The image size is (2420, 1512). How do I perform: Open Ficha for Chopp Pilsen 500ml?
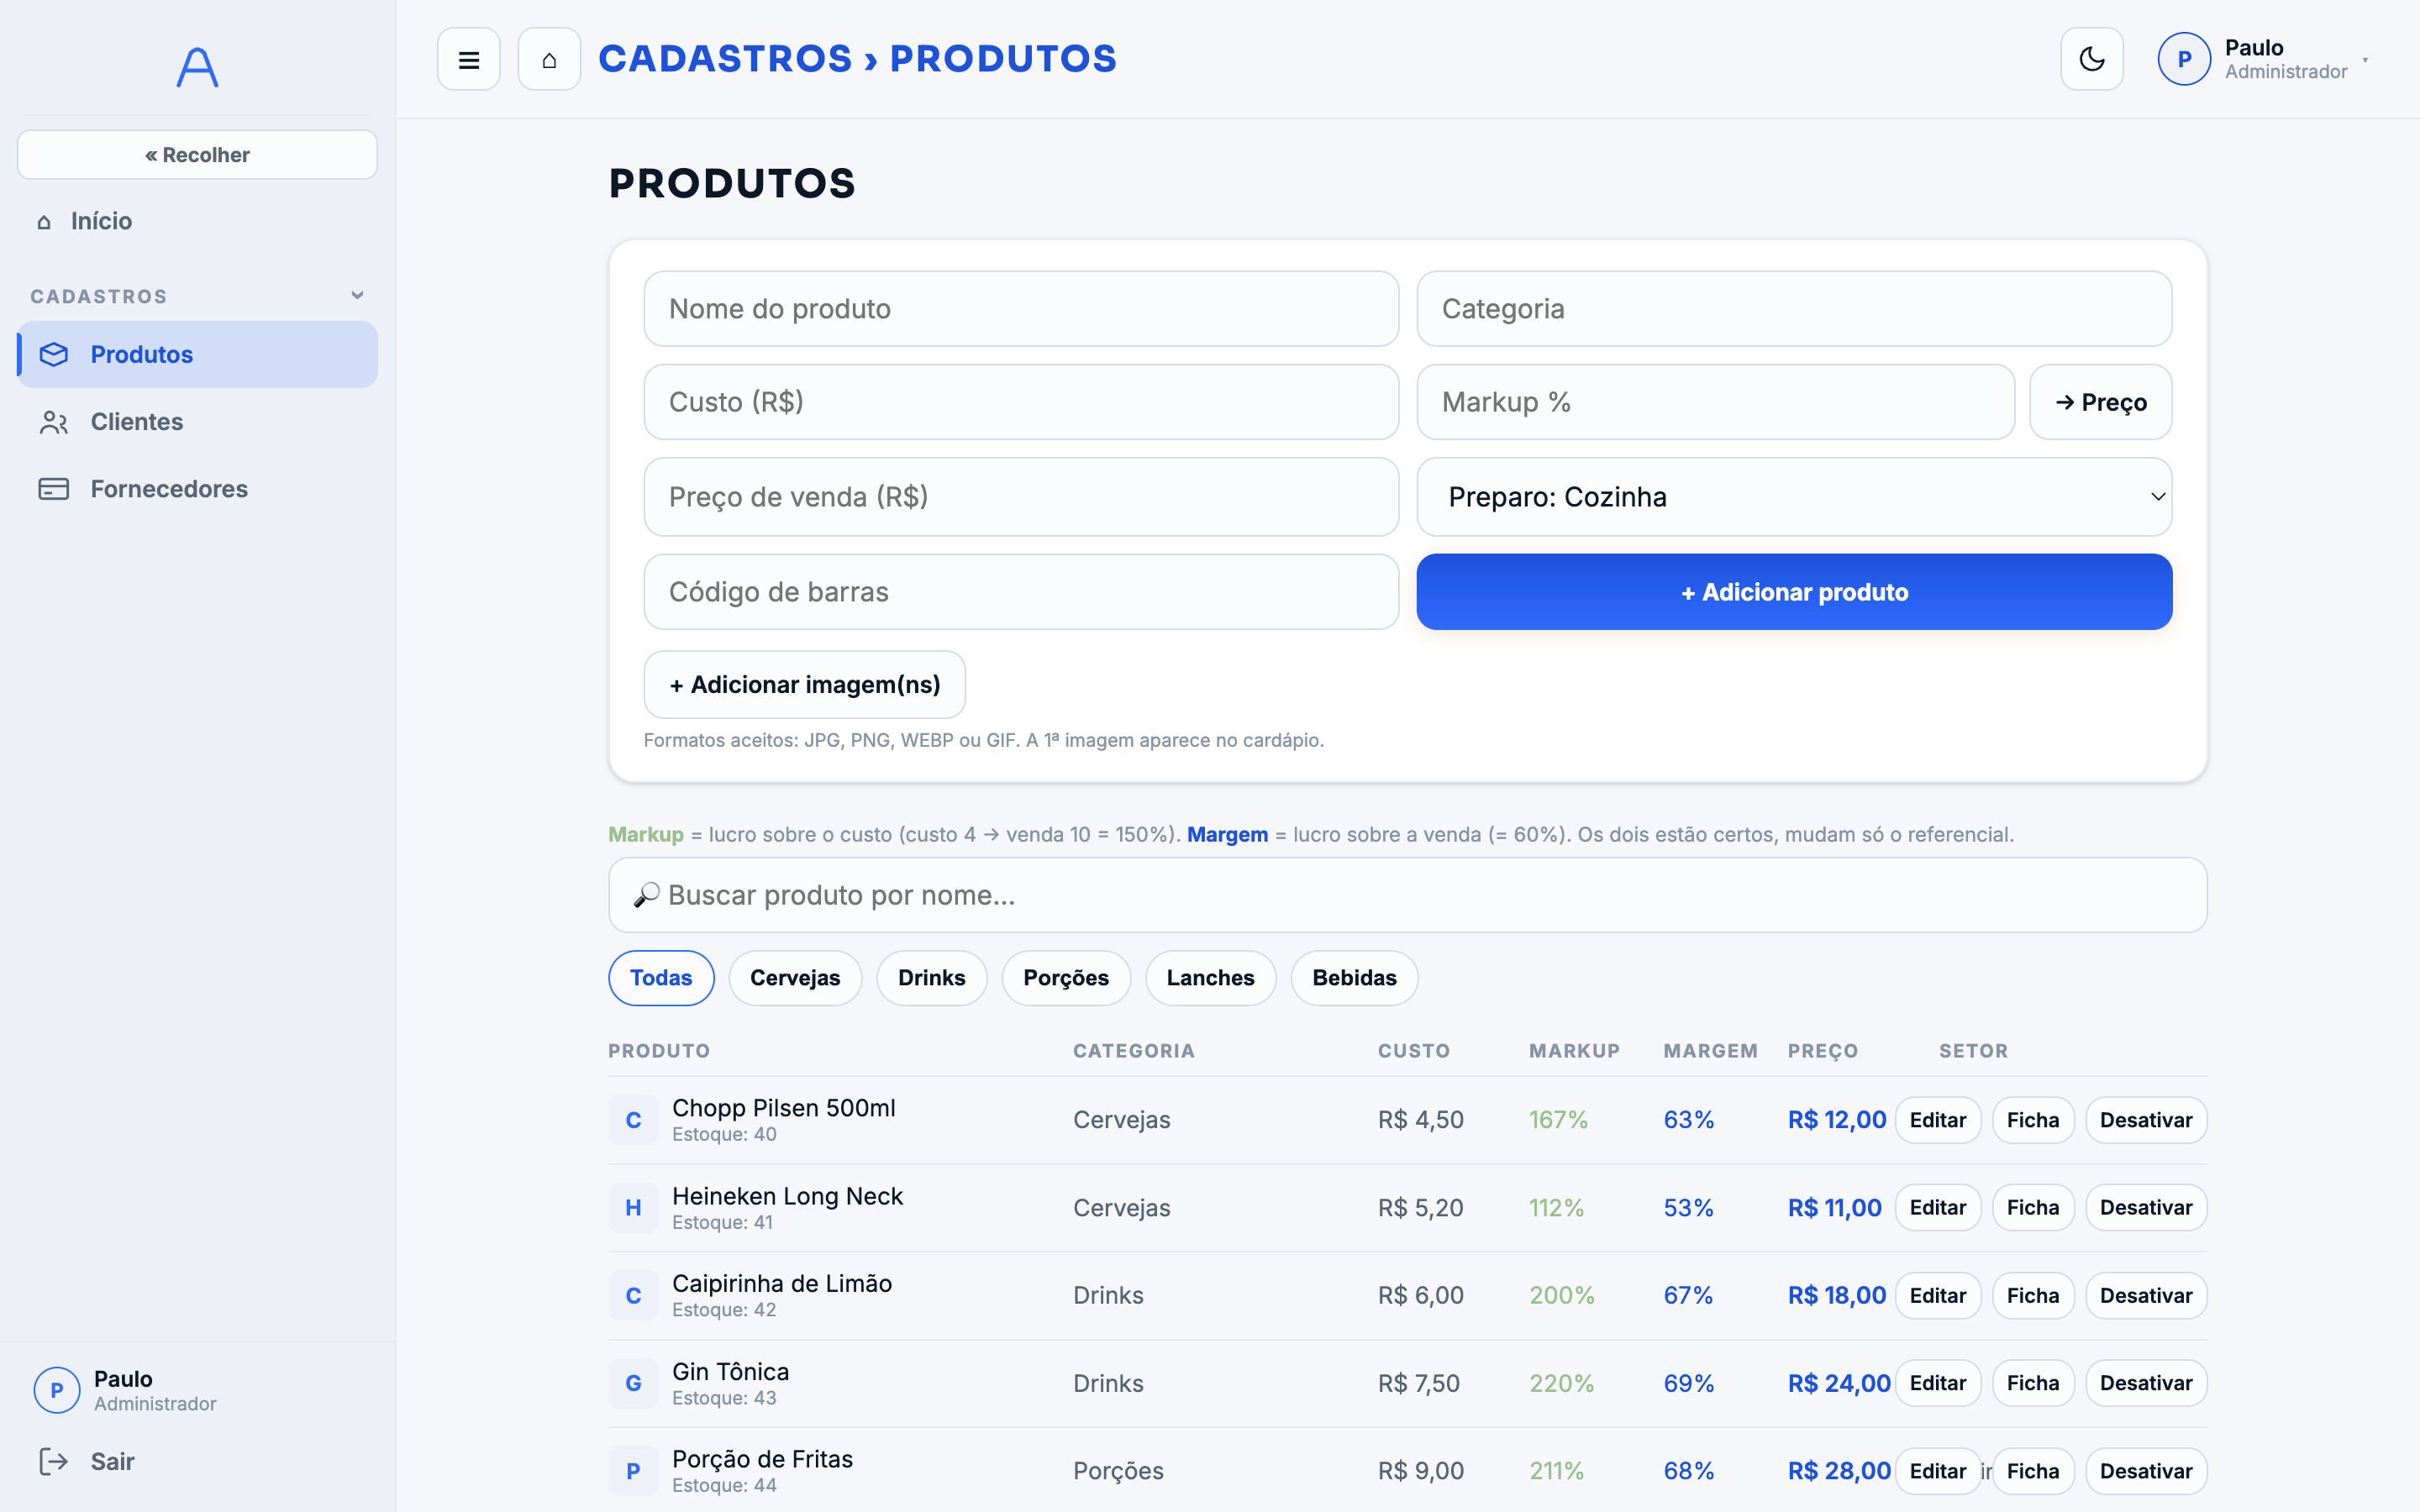(2033, 1120)
